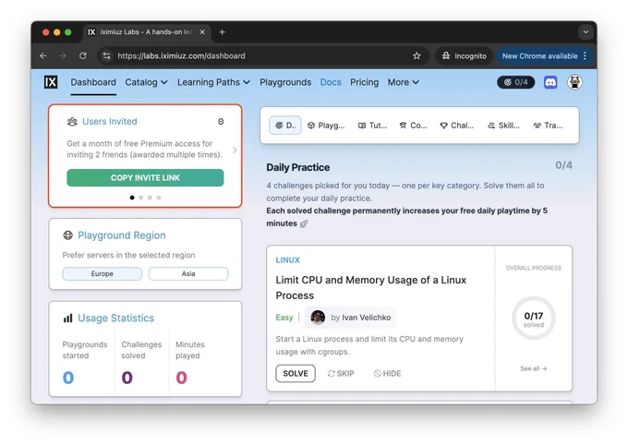Open challenge title Limit CPU and Memory
The image size is (628, 445).
pos(371,287)
